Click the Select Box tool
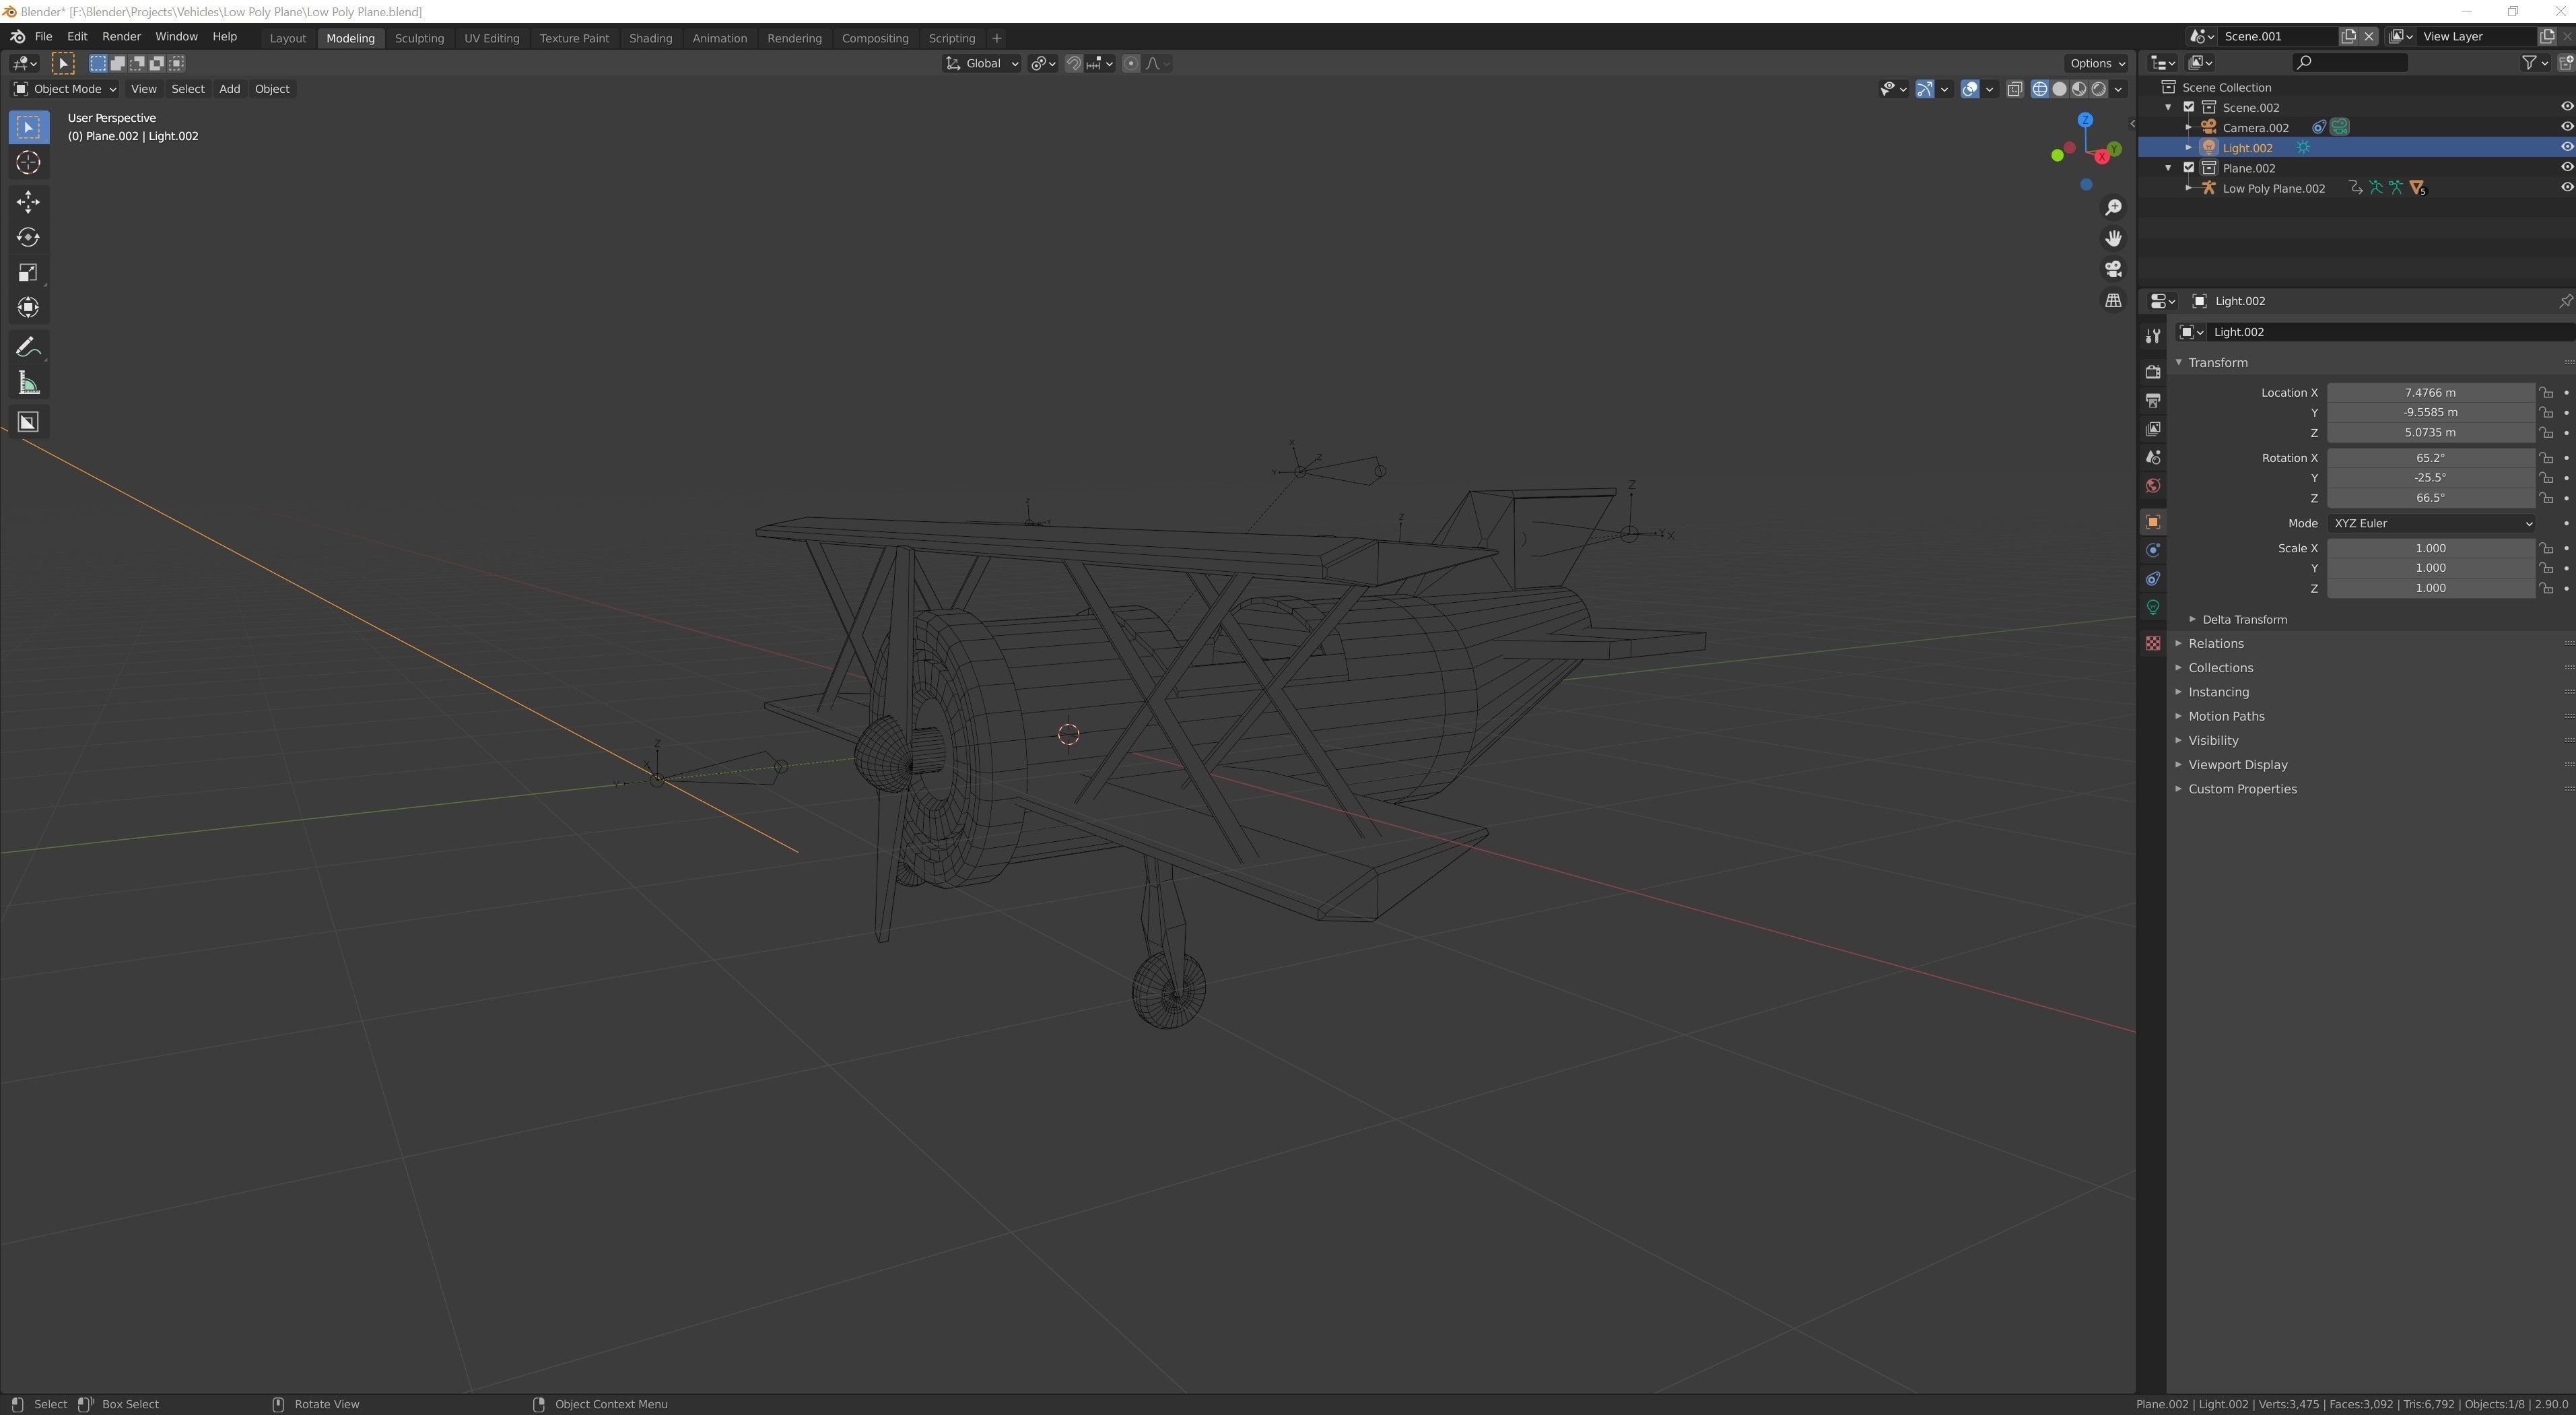 tap(28, 127)
